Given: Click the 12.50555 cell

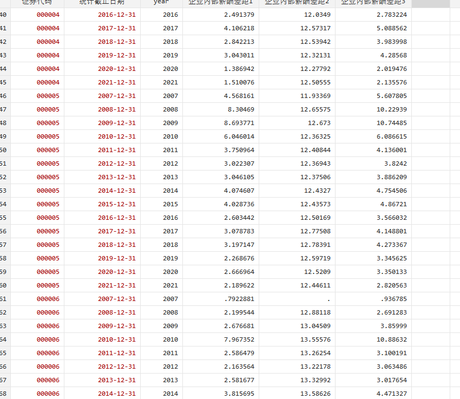Looking at the screenshot, I should point(297,82).
